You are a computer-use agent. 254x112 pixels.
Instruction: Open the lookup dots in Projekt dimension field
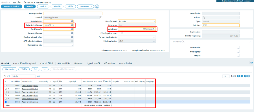point(238,56)
